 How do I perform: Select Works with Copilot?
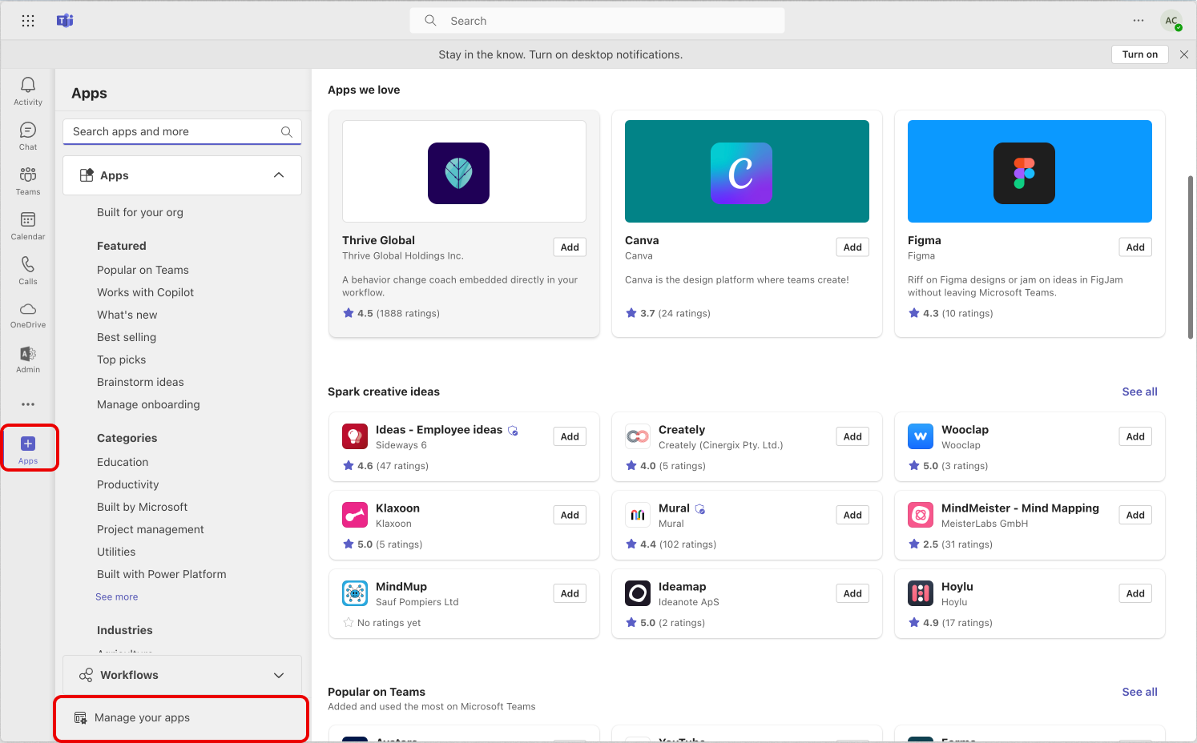[145, 292]
